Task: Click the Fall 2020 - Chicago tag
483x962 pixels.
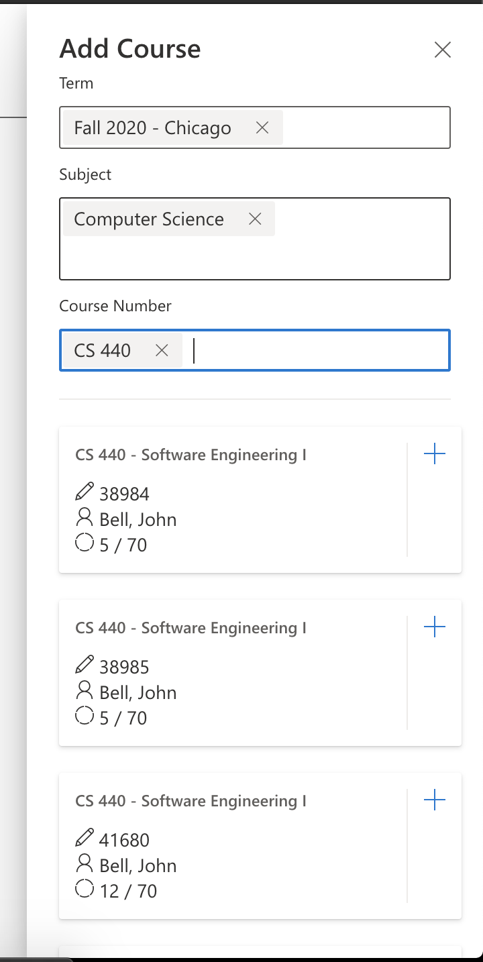Action: coord(152,127)
